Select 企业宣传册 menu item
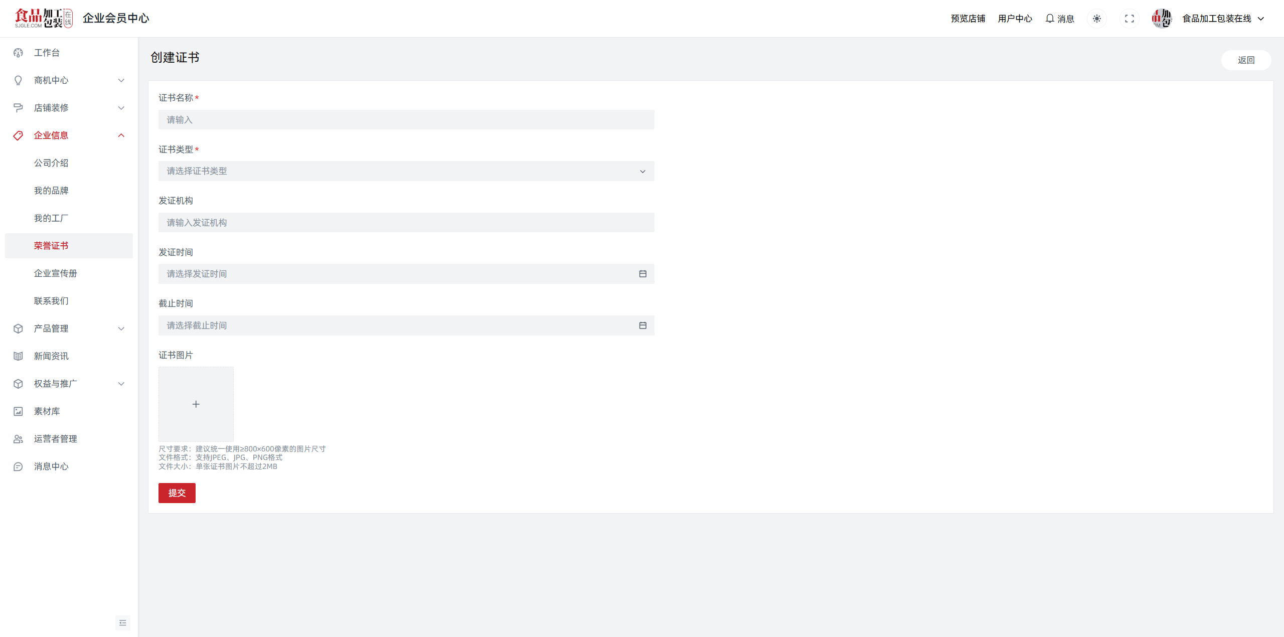Screen dimensions: 1284x637 tap(56, 273)
